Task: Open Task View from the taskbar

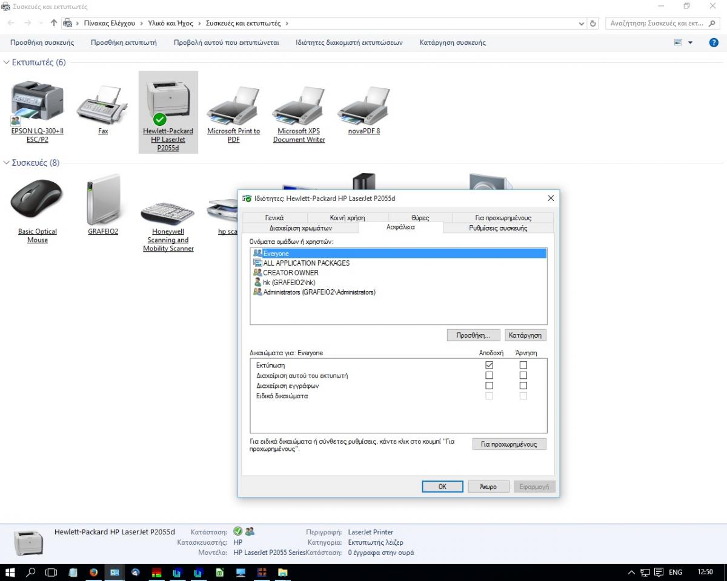Action: pyautogui.click(x=51, y=572)
